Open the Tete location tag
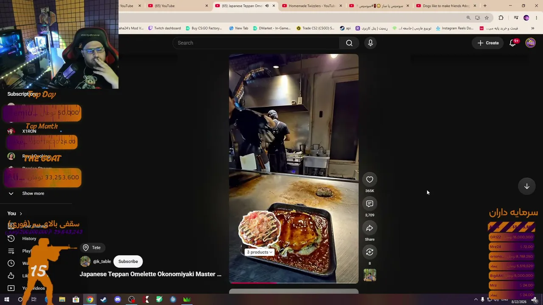 [x=92, y=247]
